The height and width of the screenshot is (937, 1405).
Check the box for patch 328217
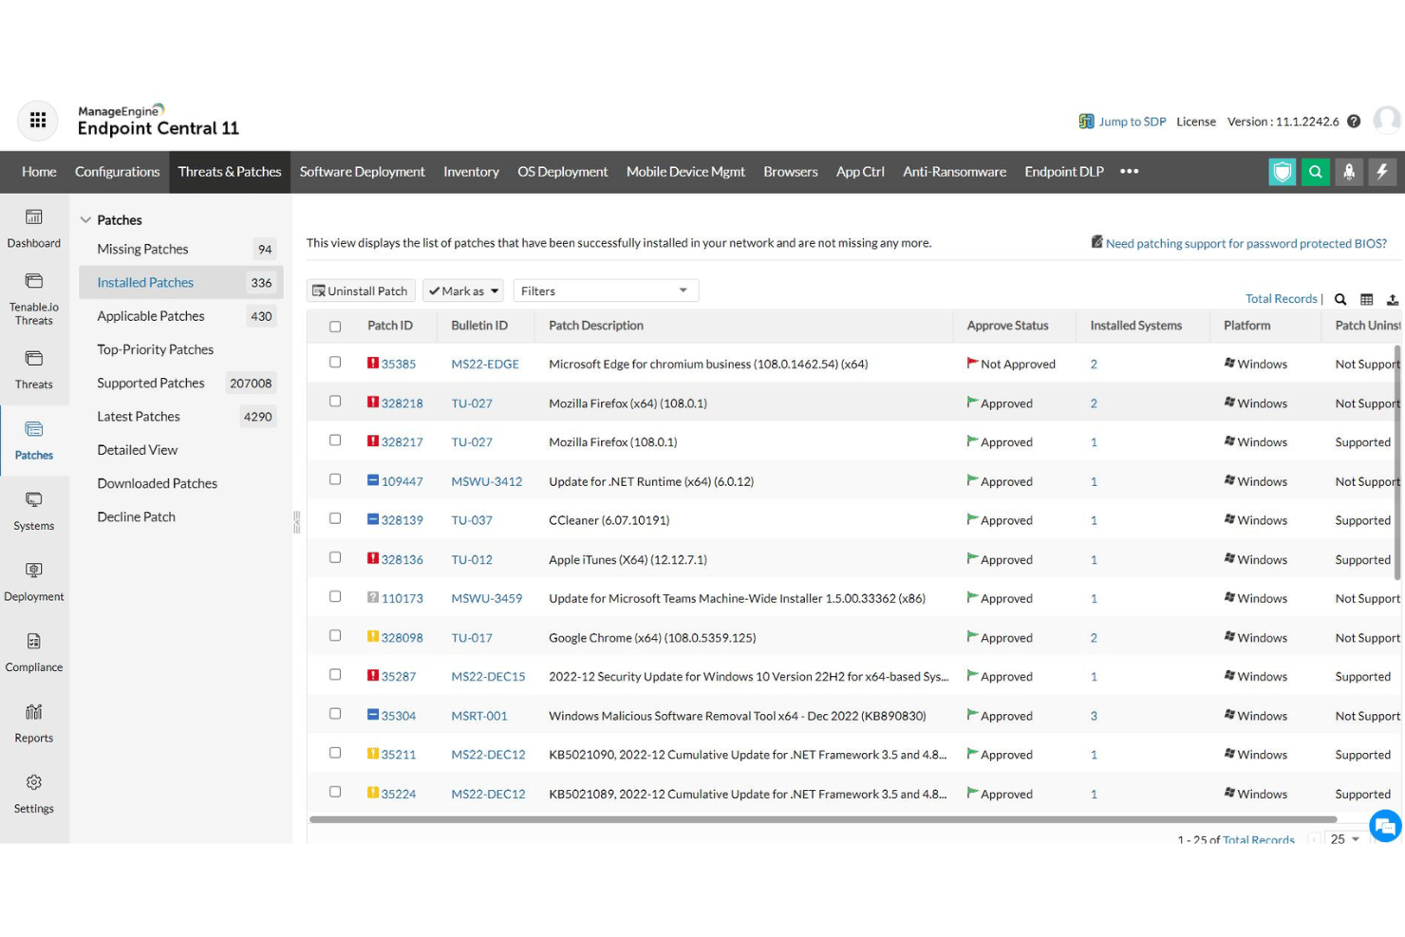pos(335,440)
